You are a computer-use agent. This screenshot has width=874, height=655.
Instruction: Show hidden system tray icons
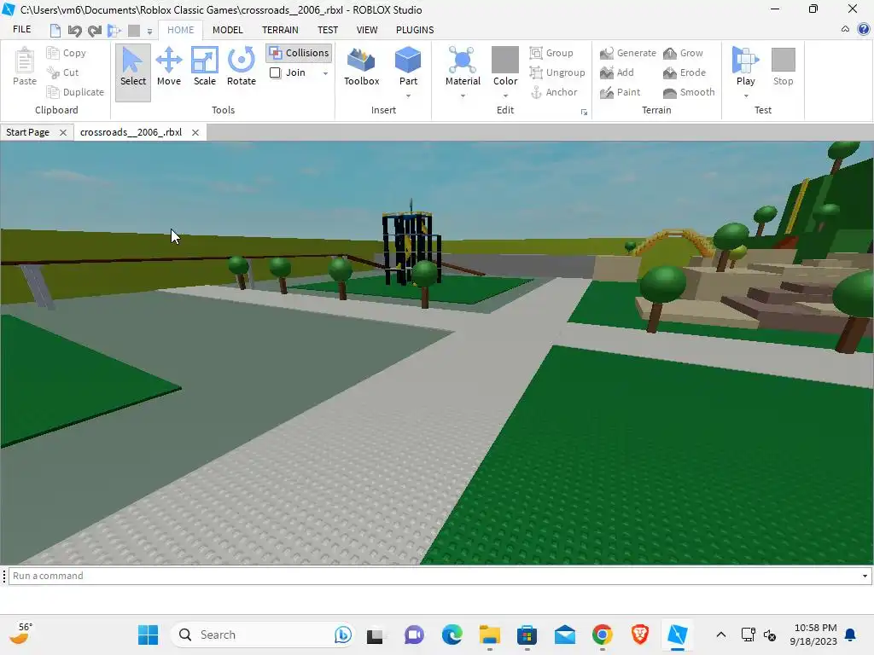click(x=720, y=635)
